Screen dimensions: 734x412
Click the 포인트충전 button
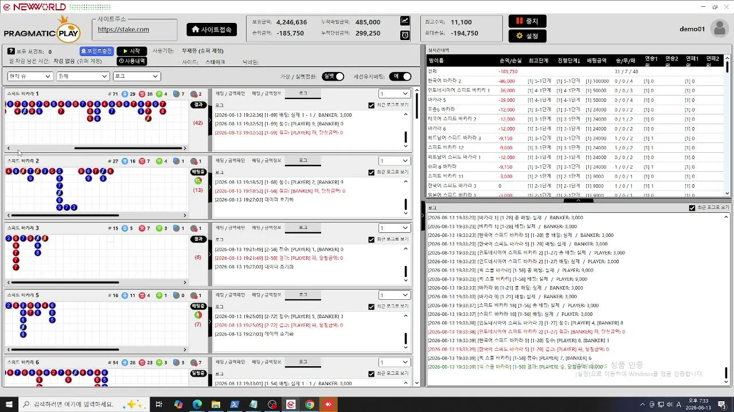[x=96, y=51]
